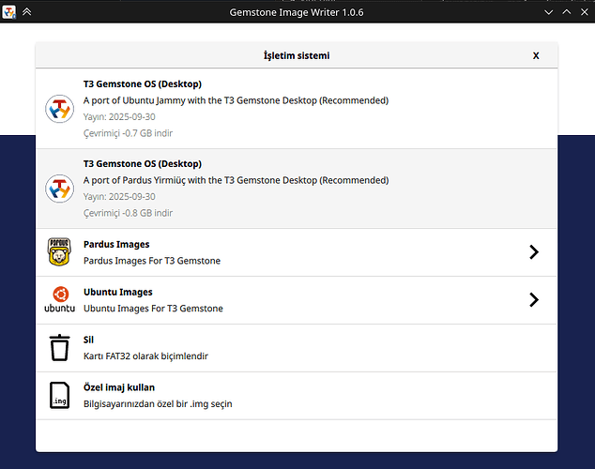Viewport: 595px width, 469px height.
Task: Expand Pardus Images with its right chevron
Action: tap(533, 252)
